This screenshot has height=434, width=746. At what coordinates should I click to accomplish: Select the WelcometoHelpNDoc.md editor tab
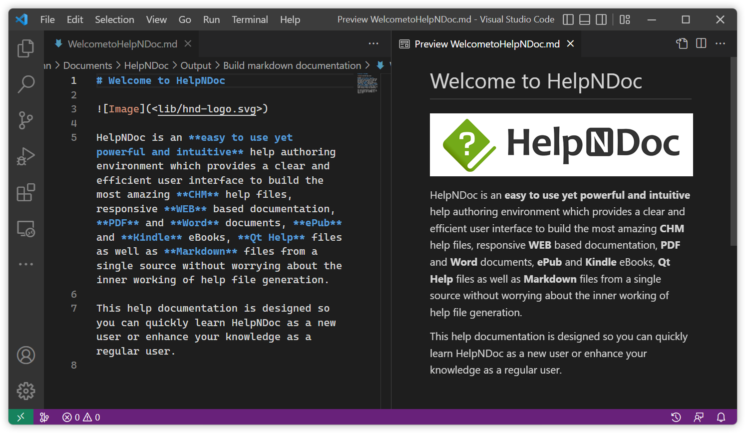point(122,44)
